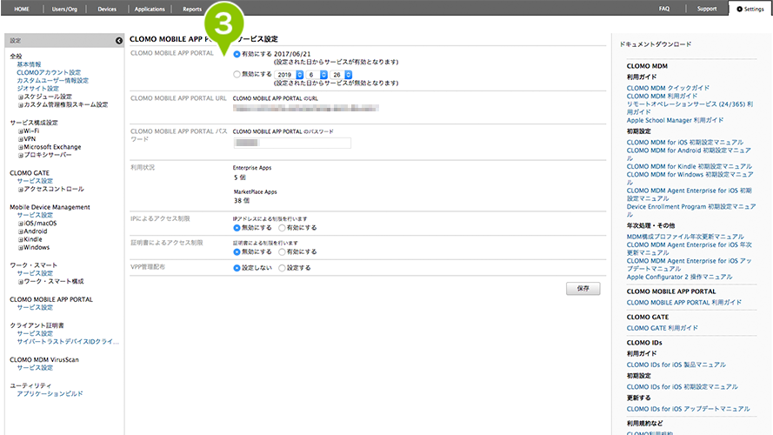Expand iOS/macOS tree node
Screen dimensions: 773x435
(x=21, y=224)
